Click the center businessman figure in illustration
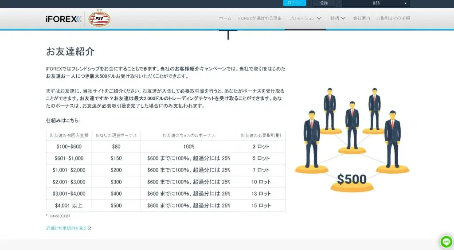 click(x=352, y=124)
